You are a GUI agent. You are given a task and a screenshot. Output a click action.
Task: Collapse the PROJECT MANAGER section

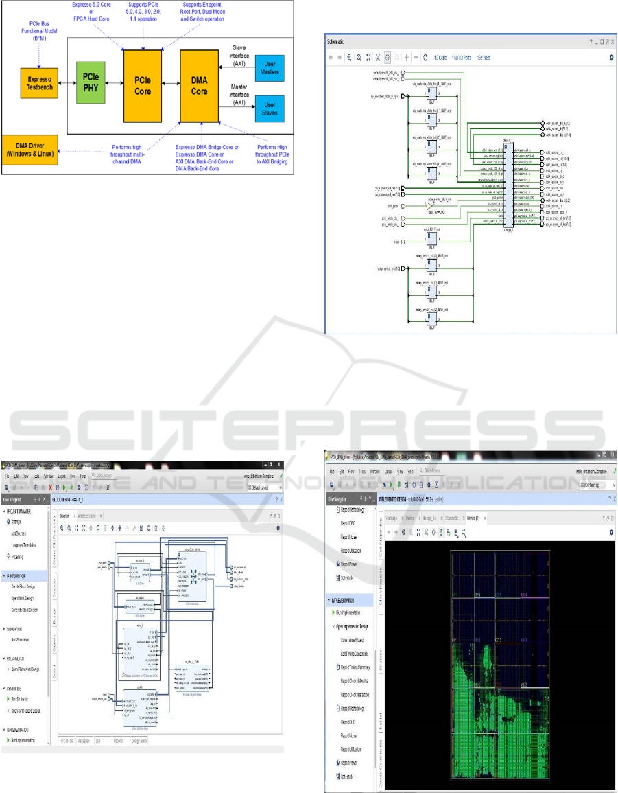(x=3, y=512)
